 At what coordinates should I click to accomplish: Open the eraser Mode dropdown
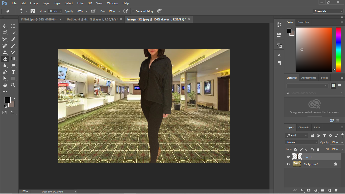tap(55, 11)
